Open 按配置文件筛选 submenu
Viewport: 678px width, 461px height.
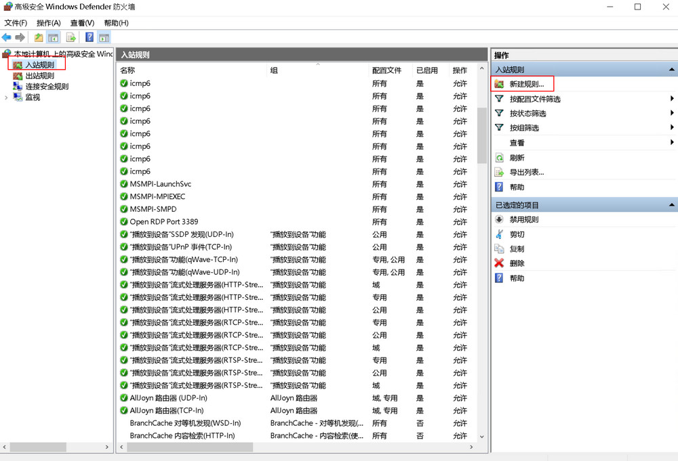pyautogui.click(x=584, y=99)
